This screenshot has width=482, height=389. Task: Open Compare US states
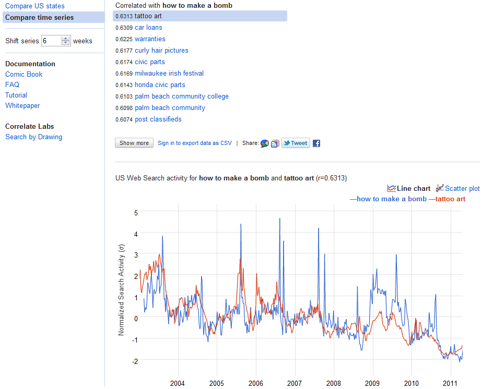(x=35, y=6)
